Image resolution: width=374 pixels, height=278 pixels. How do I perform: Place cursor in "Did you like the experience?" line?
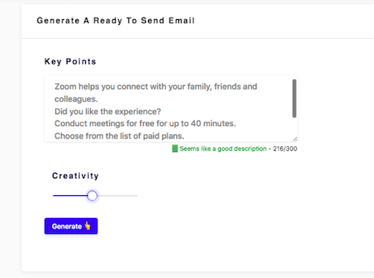[108, 111]
